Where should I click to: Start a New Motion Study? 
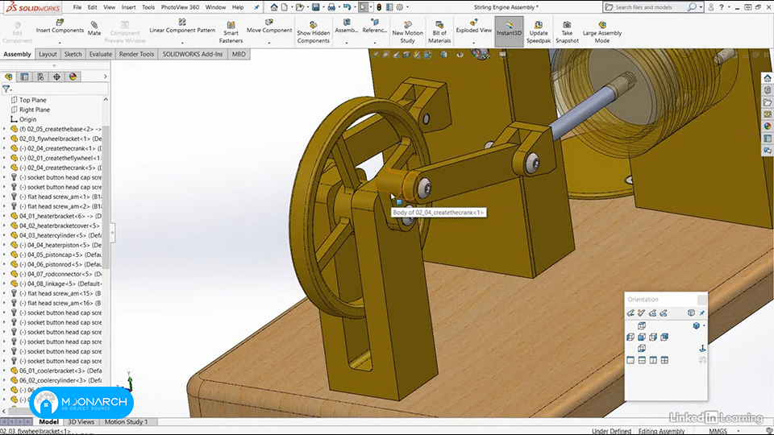point(407,32)
